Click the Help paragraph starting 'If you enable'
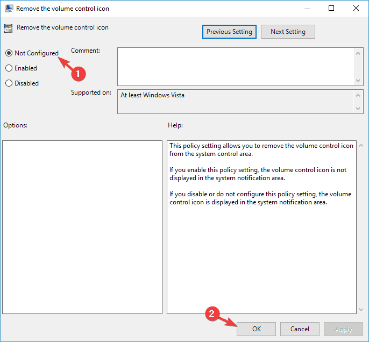The height and width of the screenshot is (342, 369). [x=258, y=174]
